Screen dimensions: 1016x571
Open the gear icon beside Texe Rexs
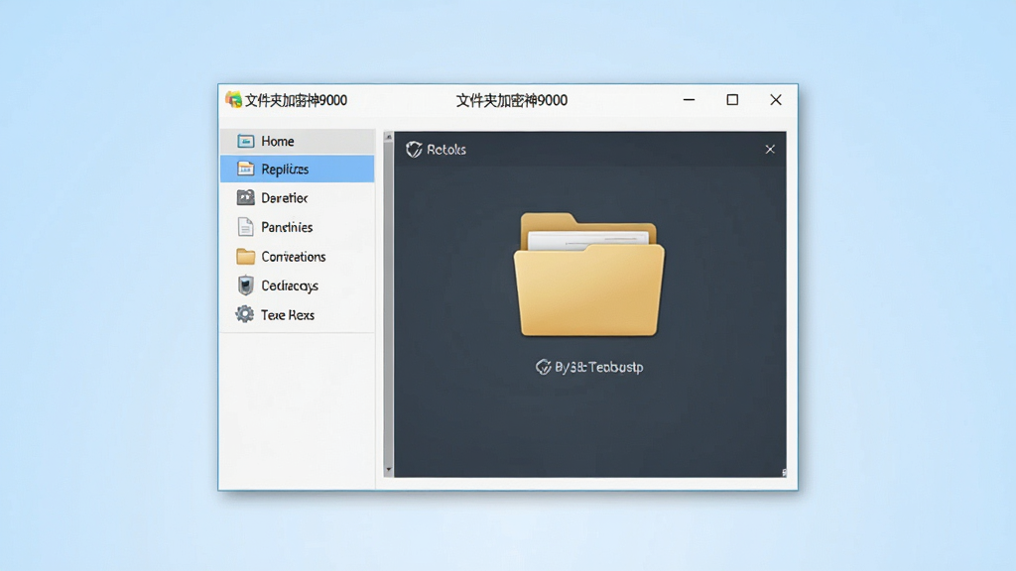point(245,314)
